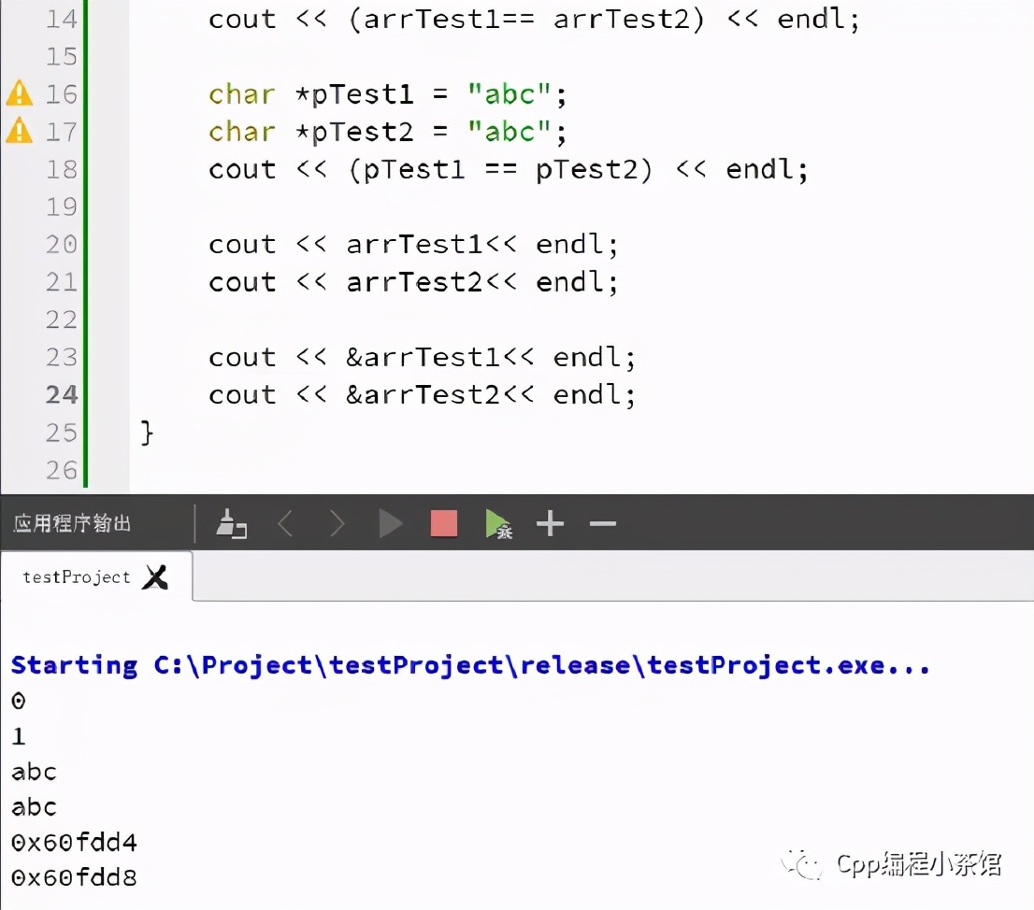Place cursor on the pTest1 == pTest2 line
The height and width of the screenshot is (910, 1034).
point(508,169)
